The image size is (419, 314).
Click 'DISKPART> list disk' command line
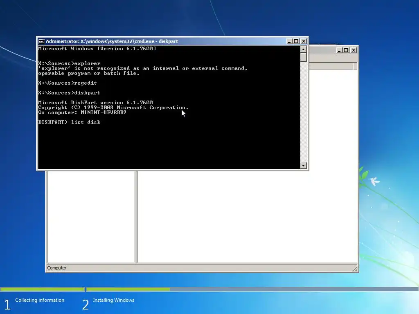pos(70,122)
